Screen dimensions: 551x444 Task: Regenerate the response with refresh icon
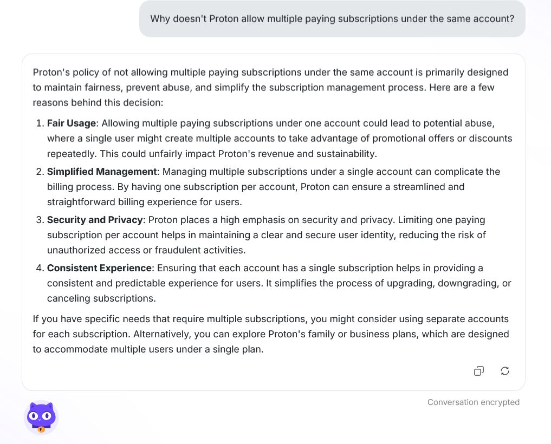coord(505,371)
